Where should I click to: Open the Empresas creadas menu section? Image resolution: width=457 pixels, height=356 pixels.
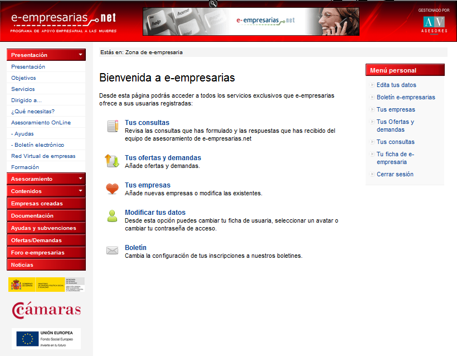click(x=46, y=203)
